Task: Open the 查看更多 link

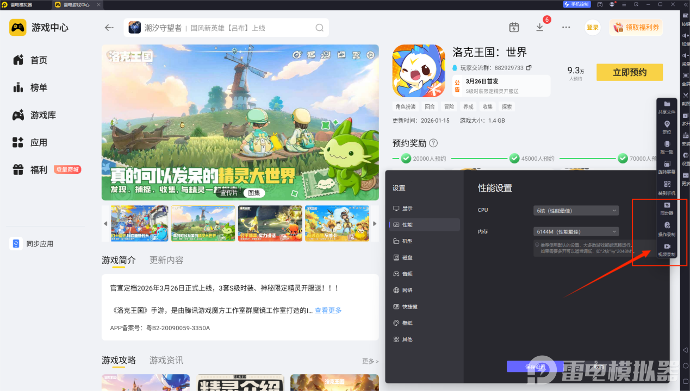Action: tap(328, 311)
